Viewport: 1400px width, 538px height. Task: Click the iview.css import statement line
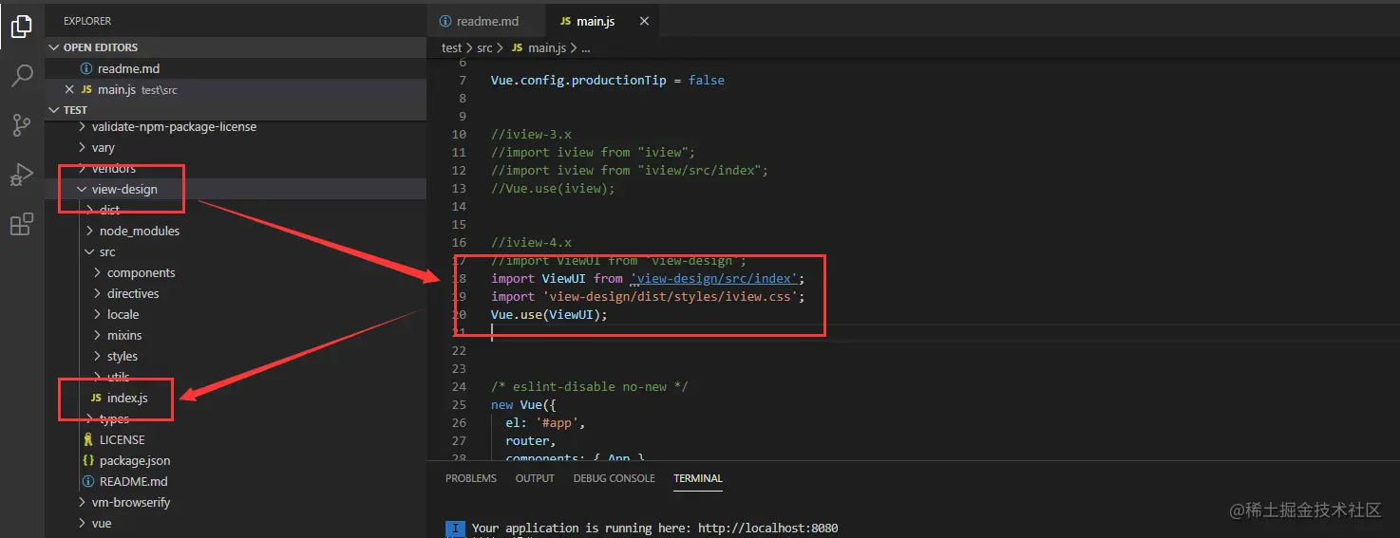click(648, 297)
